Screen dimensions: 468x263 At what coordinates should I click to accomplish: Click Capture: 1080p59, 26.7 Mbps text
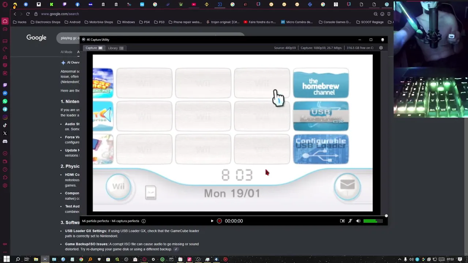(x=321, y=48)
